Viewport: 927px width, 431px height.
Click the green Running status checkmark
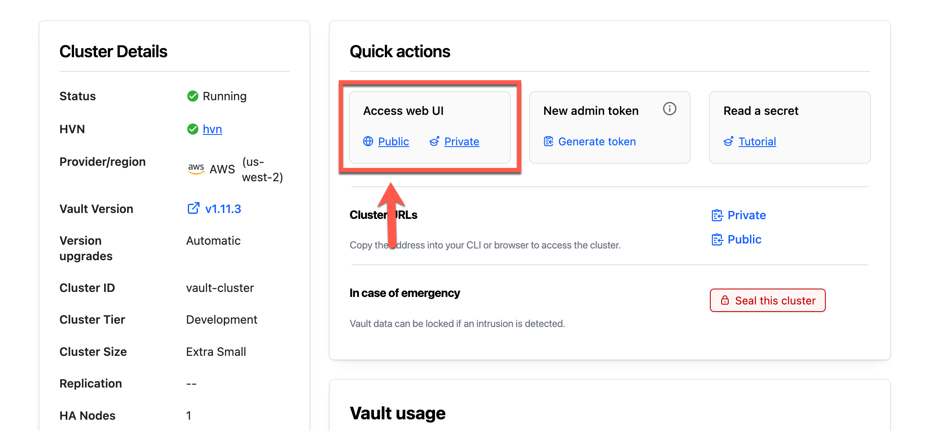tap(192, 96)
